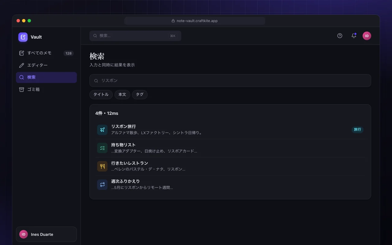The image size is (392, 245).
Task: Go to エディター in the sidebar
Action: (46, 65)
